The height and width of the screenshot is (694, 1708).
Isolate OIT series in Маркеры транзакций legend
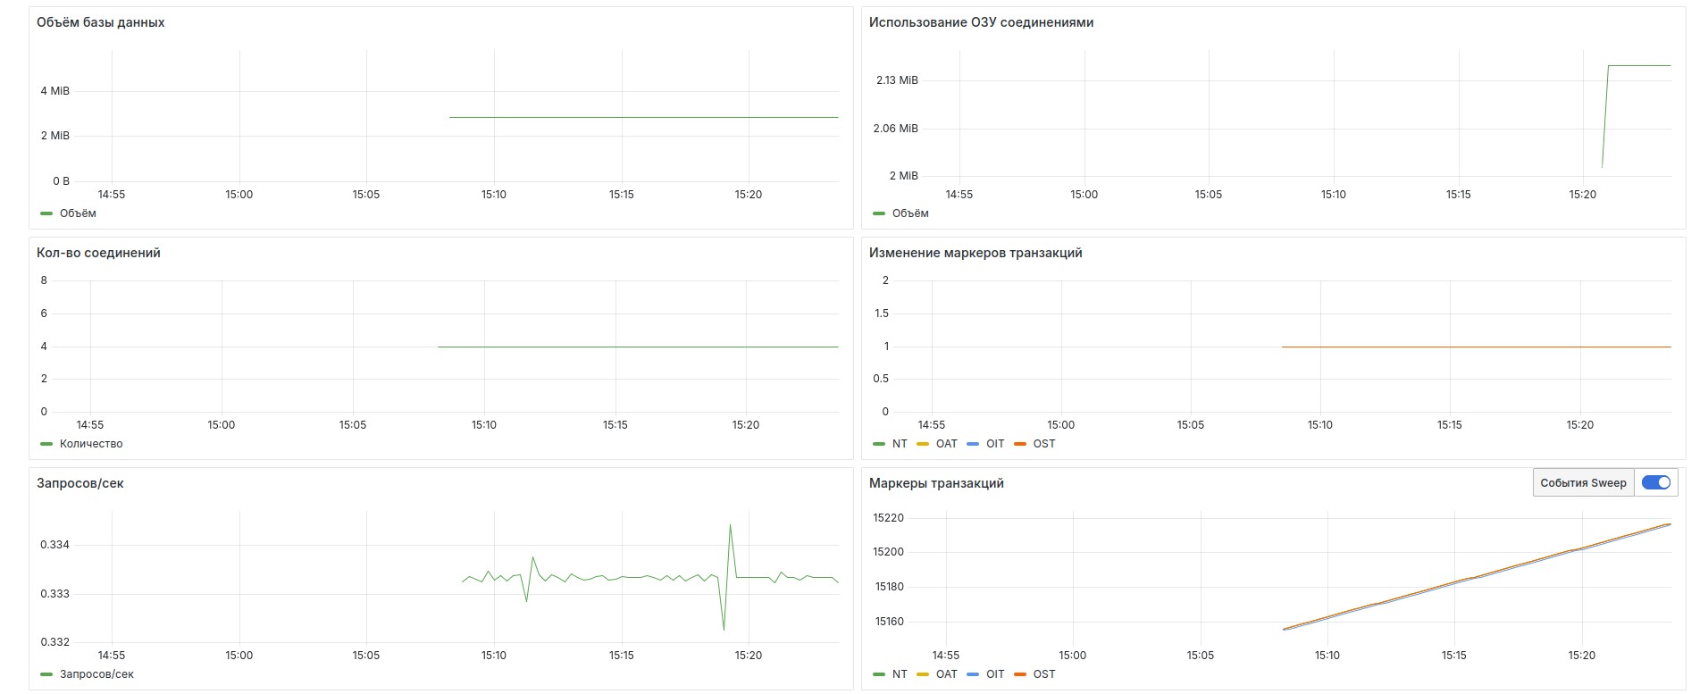[x=994, y=674]
